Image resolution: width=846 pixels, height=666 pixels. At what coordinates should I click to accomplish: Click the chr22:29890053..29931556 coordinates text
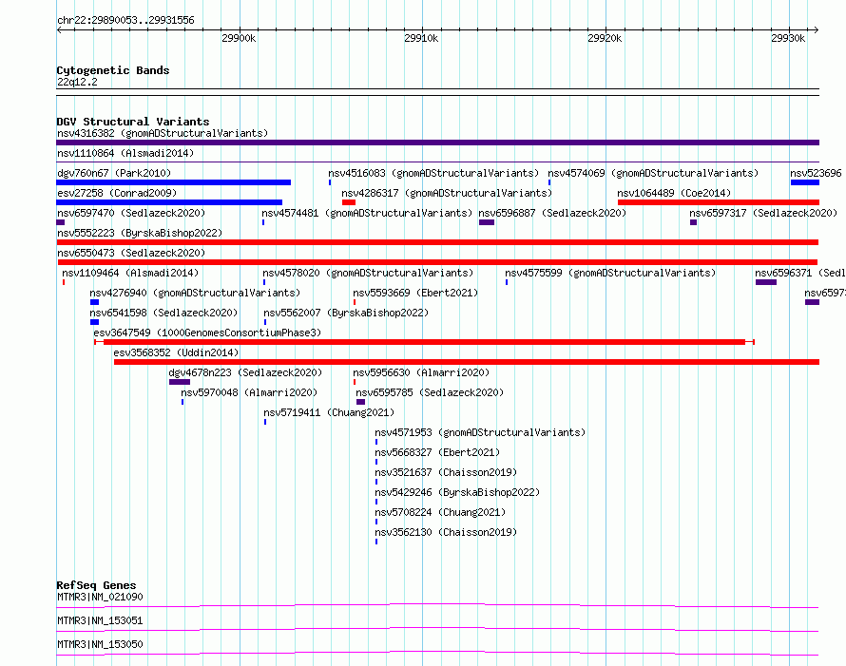click(125, 21)
